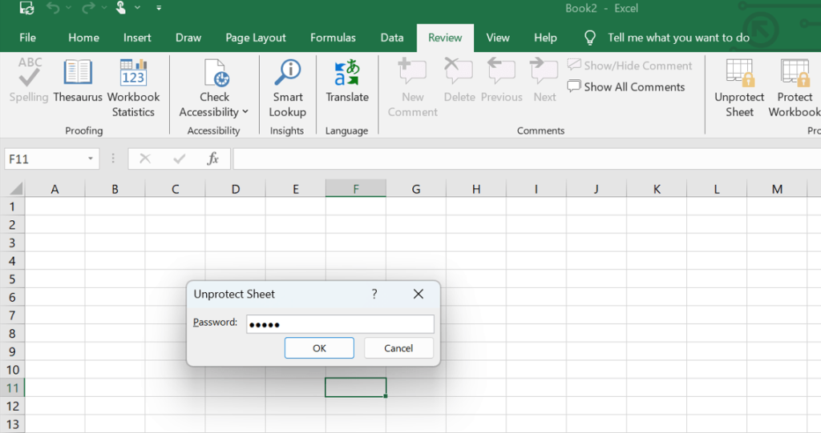This screenshot has width=821, height=433.
Task: Click the Save icon in title bar
Action: [x=26, y=9]
